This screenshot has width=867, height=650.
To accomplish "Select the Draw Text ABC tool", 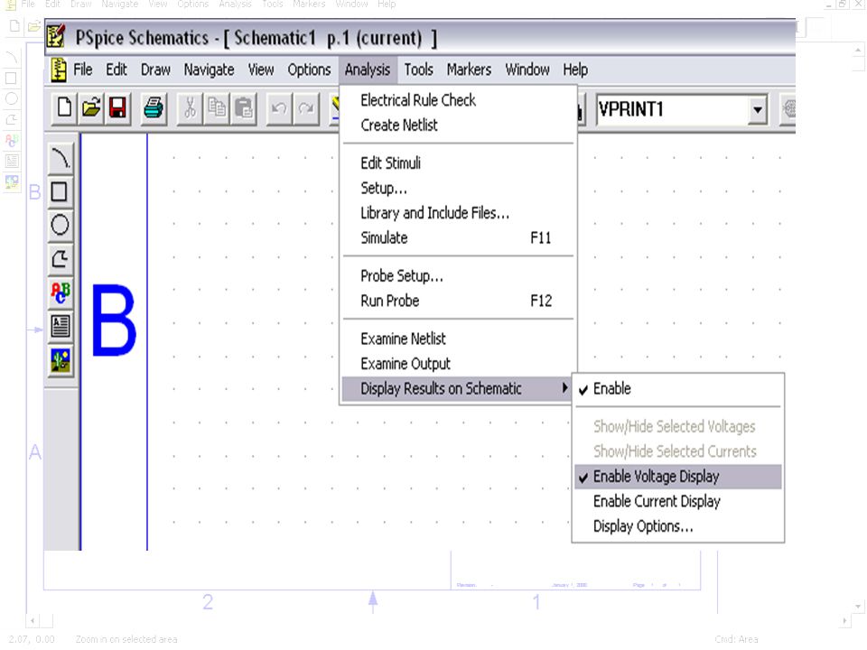I will [61, 292].
